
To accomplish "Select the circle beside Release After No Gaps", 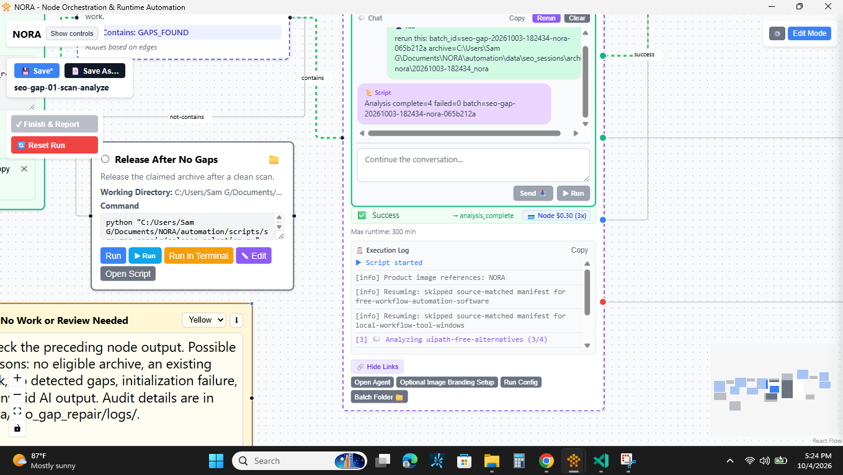I will pos(105,159).
